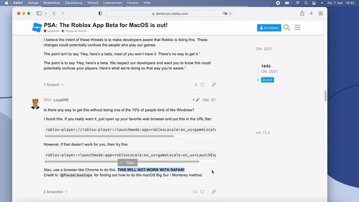Jump to Okt. 2021 timeline start
This screenshot has height=202, width=359.
264,49
